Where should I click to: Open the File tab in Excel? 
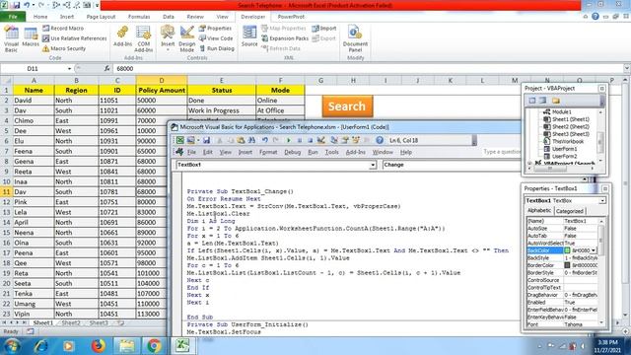click(13, 17)
